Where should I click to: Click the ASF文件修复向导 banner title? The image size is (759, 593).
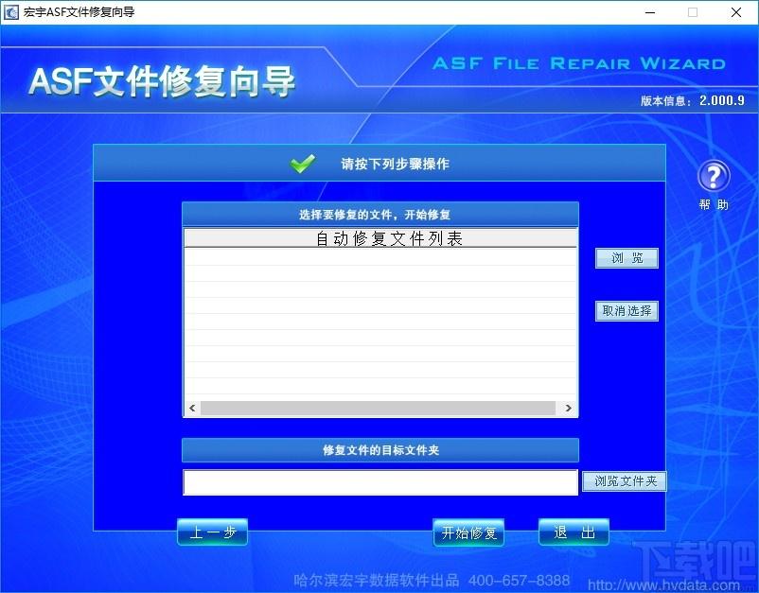[x=162, y=82]
